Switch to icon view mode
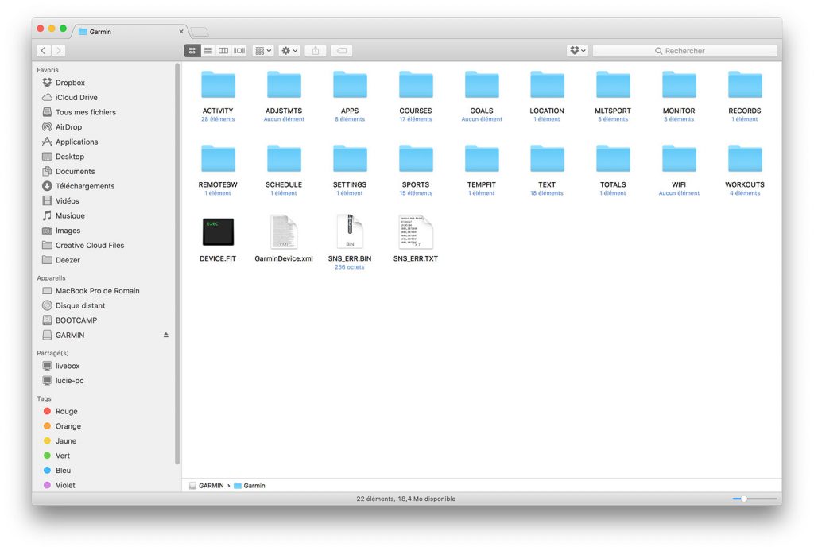The image size is (814, 551). tap(192, 51)
